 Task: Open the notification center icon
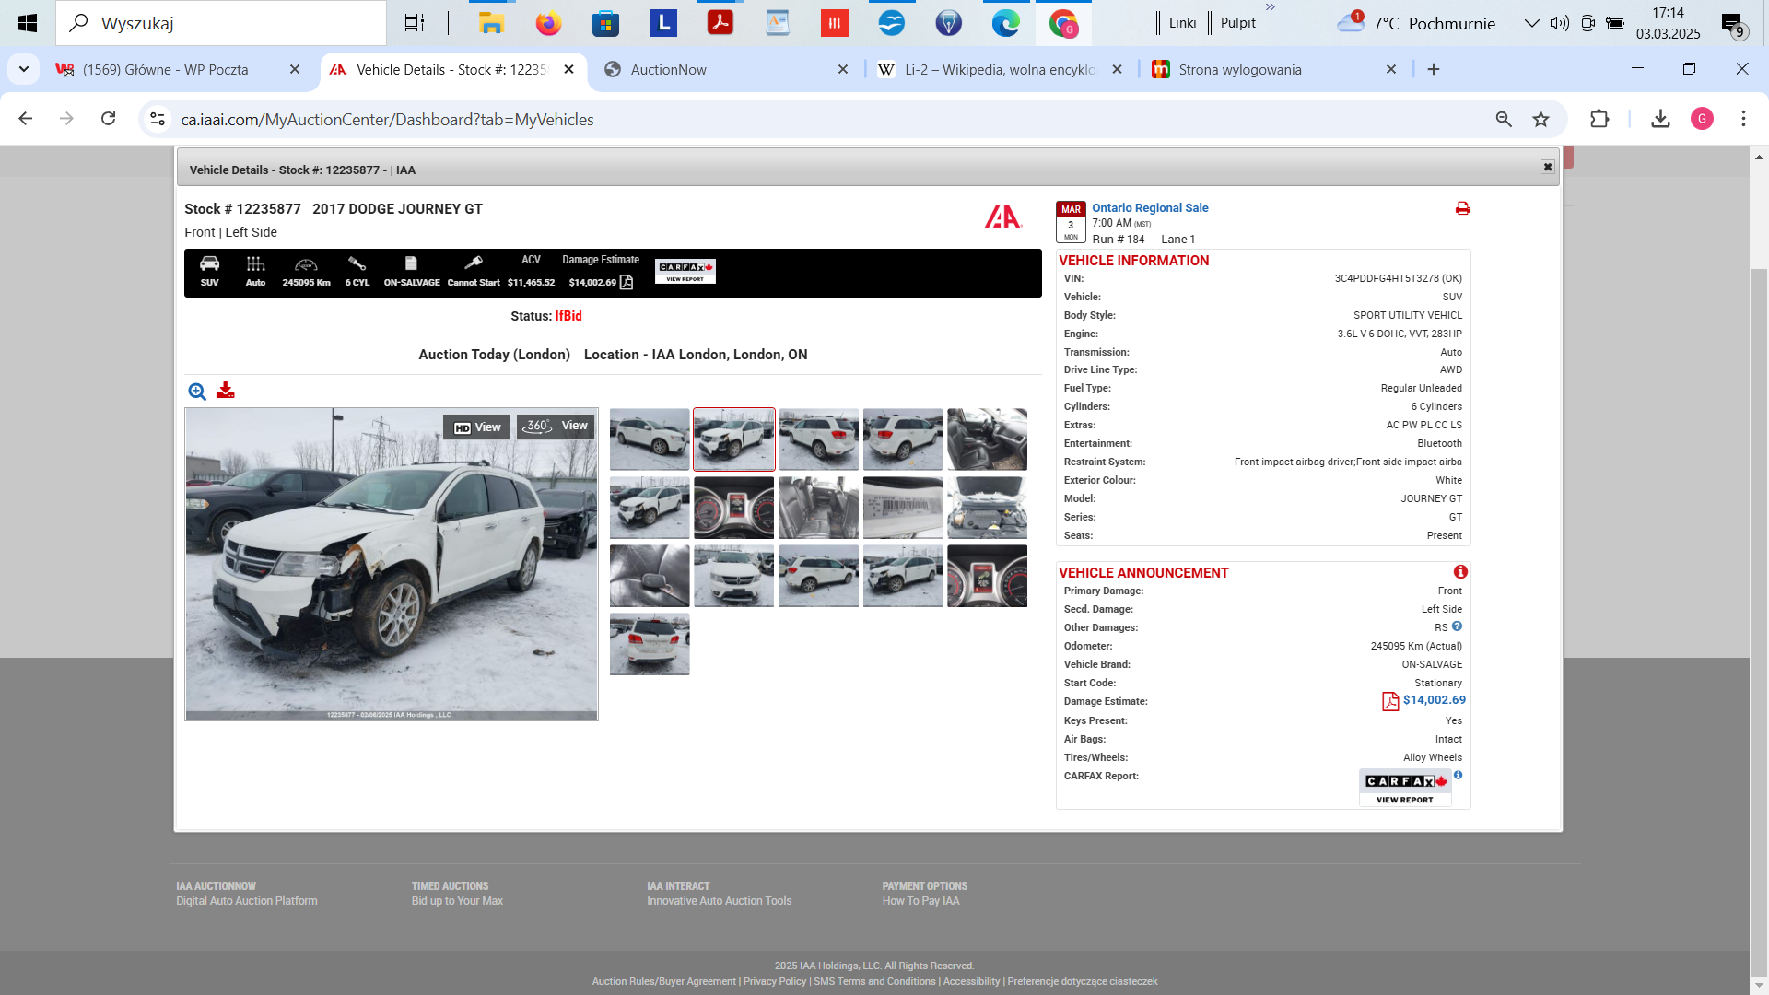click(1733, 25)
